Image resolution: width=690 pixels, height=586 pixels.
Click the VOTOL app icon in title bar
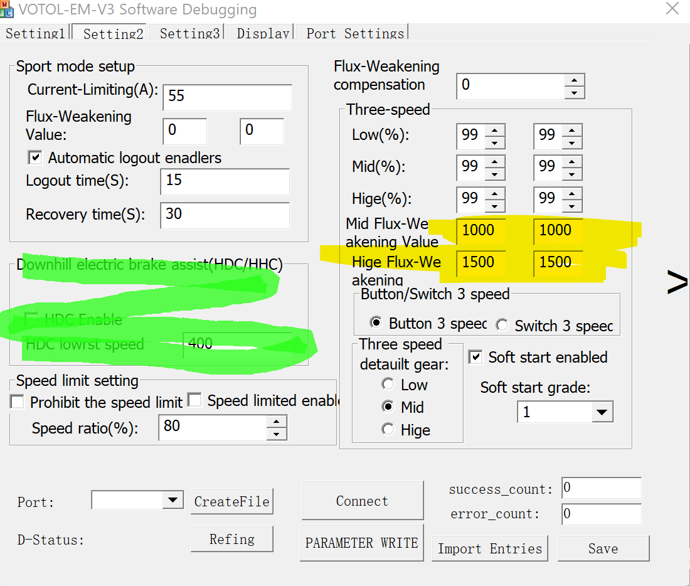tap(7, 9)
